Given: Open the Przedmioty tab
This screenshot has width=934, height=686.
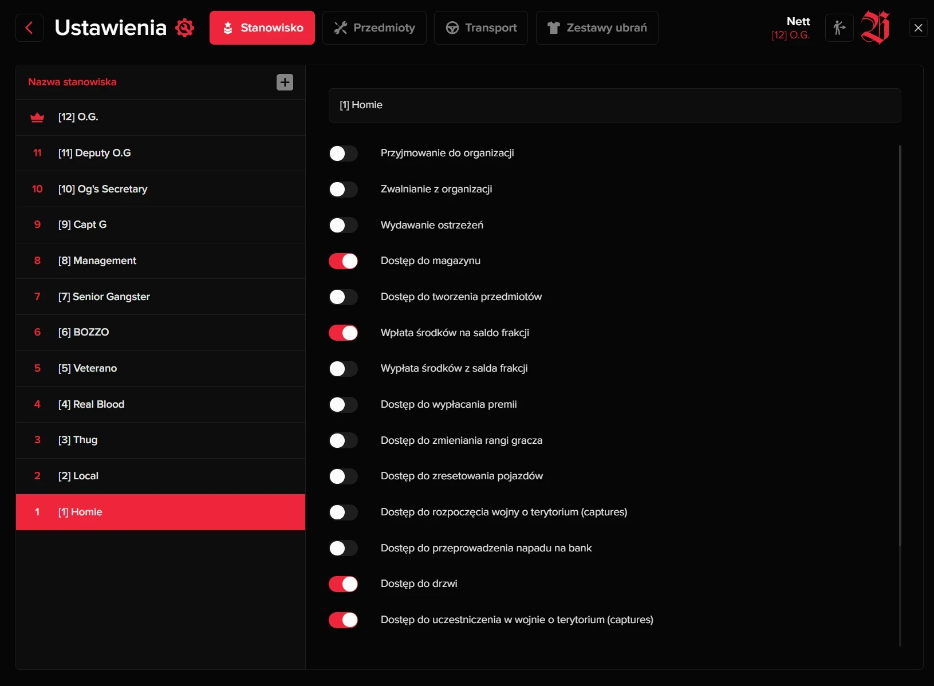Looking at the screenshot, I should [x=374, y=27].
